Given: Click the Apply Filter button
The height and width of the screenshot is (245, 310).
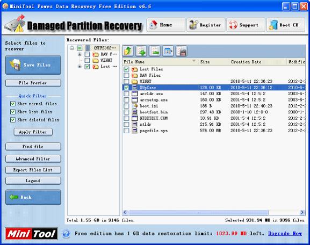Looking at the screenshot, I should coord(33,132).
